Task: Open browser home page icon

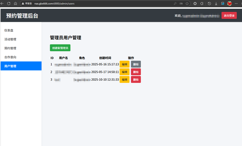Action: click(x=15, y=3)
